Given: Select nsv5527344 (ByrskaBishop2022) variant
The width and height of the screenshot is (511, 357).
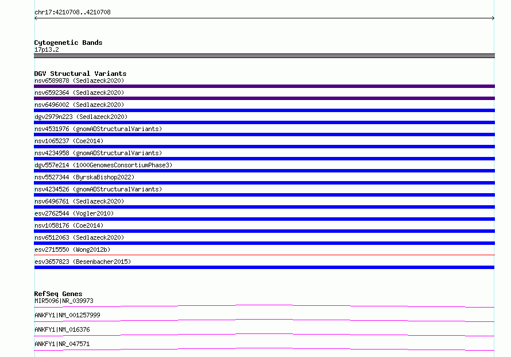Looking at the screenshot, I should point(84,177).
